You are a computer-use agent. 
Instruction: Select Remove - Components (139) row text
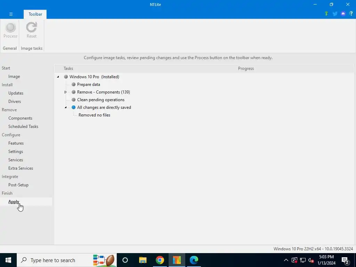pyautogui.click(x=103, y=92)
